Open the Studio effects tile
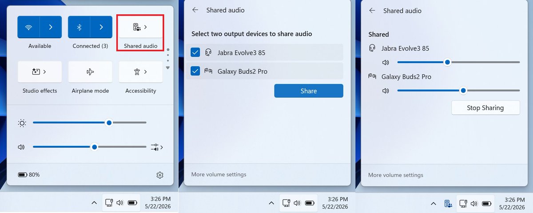Viewport: 533px width, 213px height. (40, 71)
